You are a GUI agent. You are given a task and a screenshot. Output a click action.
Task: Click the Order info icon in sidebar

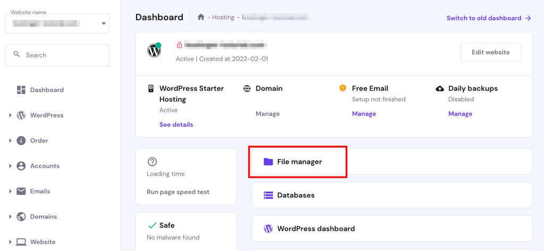click(21, 141)
